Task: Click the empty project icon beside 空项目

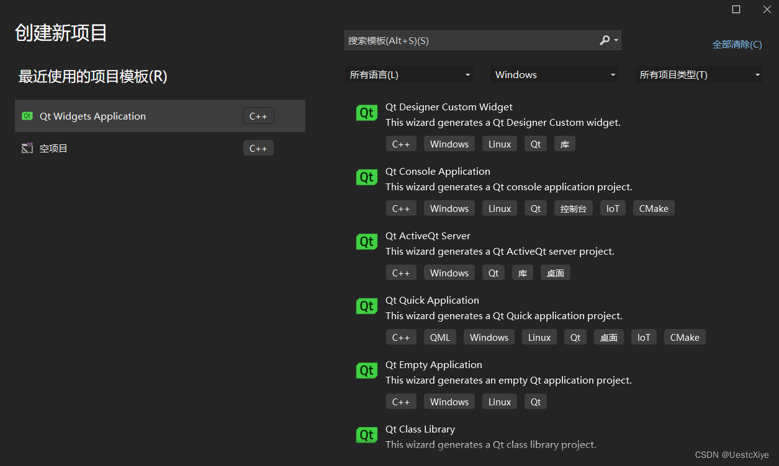Action: click(27, 148)
